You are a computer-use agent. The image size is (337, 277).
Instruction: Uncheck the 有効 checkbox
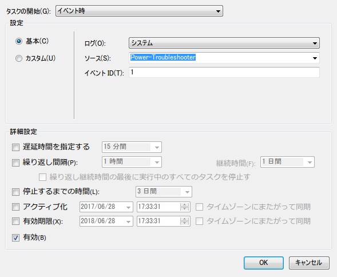15,238
